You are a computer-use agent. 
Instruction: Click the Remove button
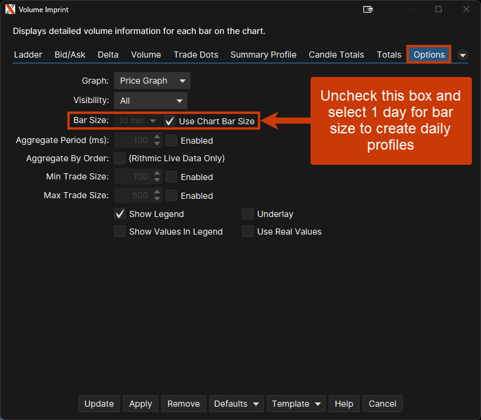pyautogui.click(x=183, y=404)
